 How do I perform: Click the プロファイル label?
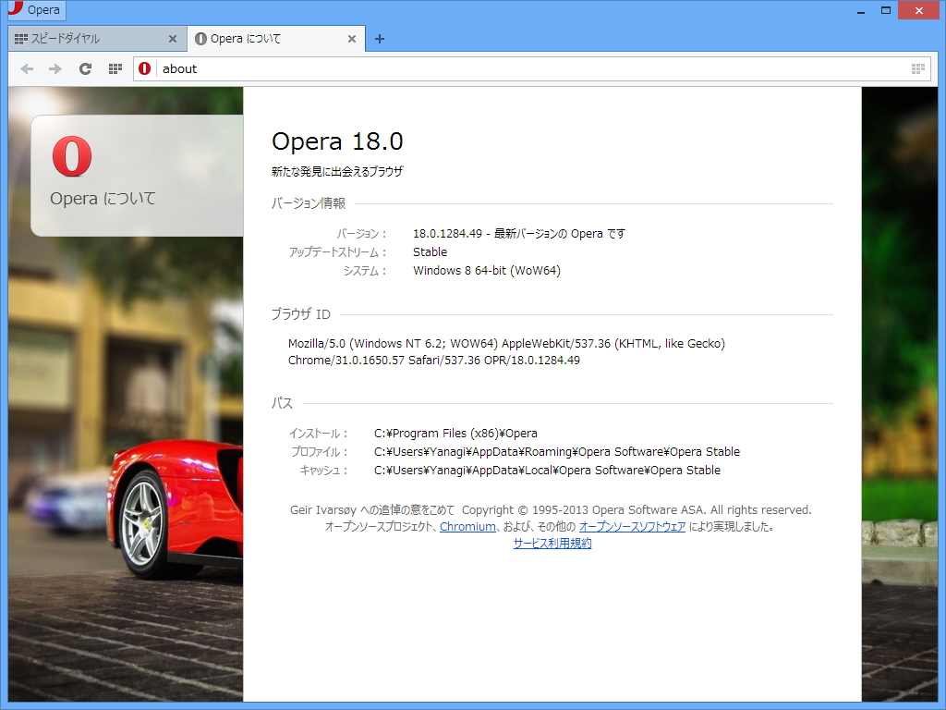tap(319, 451)
